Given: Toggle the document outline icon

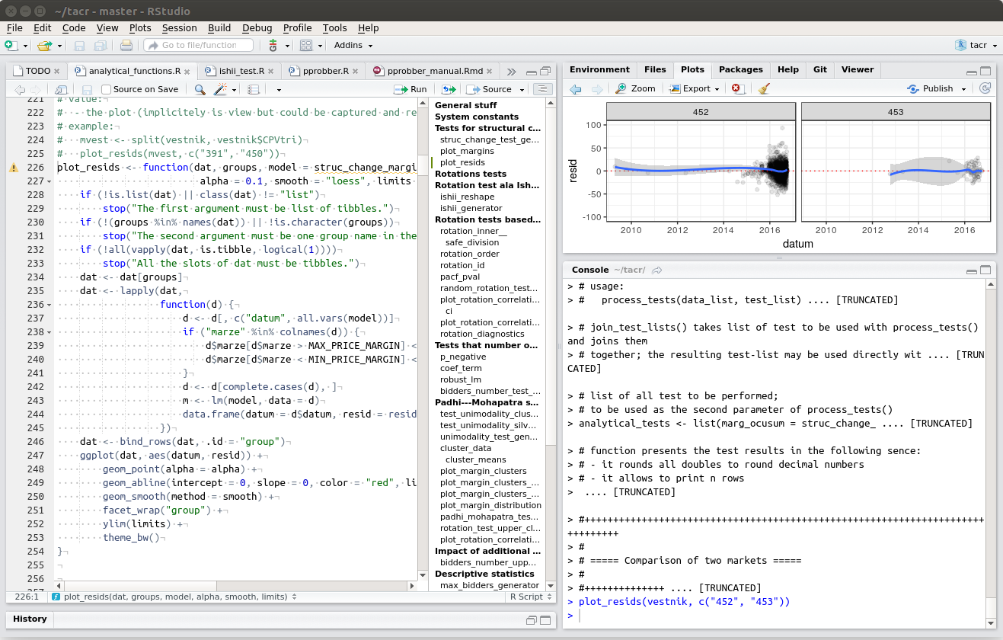Looking at the screenshot, I should (542, 89).
